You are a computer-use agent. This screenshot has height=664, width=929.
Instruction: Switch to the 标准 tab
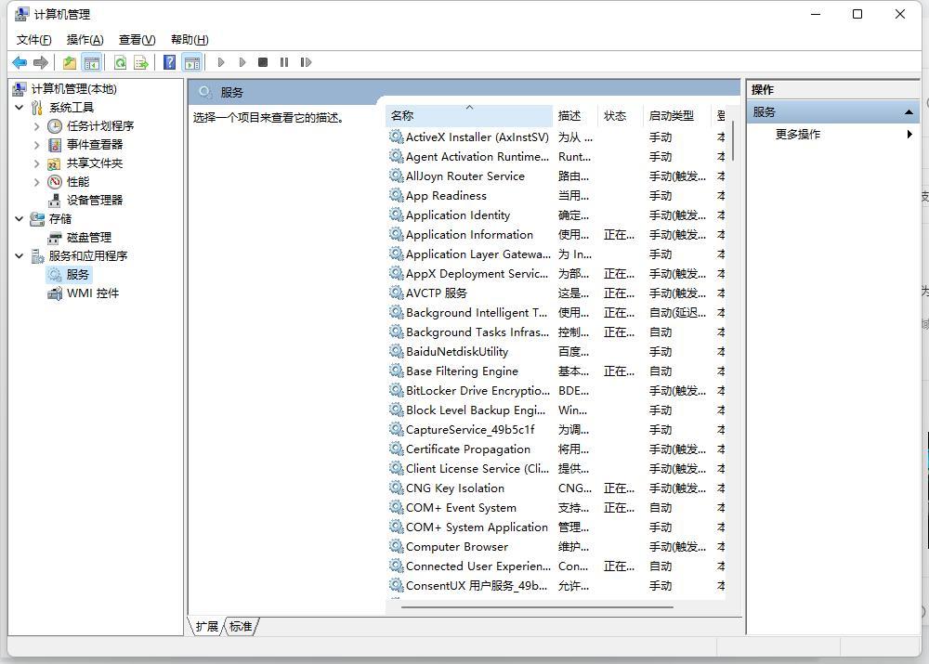[x=241, y=626]
